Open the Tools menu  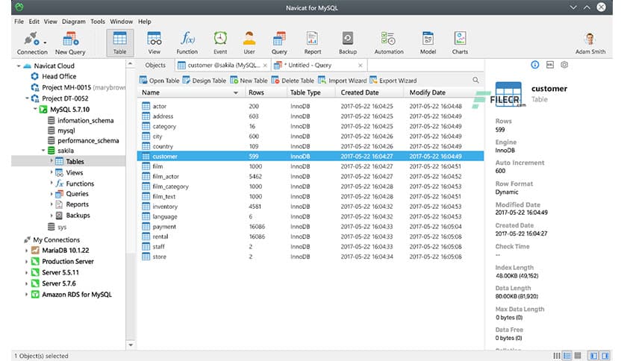tap(98, 22)
